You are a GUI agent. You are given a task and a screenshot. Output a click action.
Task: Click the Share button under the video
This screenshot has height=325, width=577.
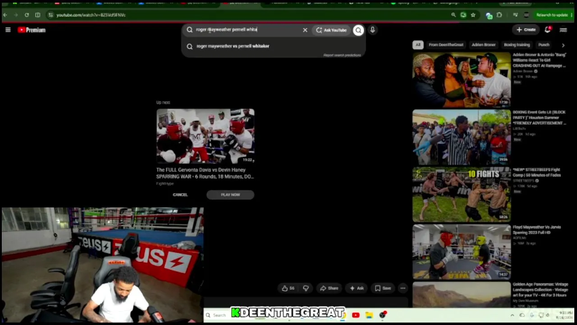pyautogui.click(x=329, y=288)
